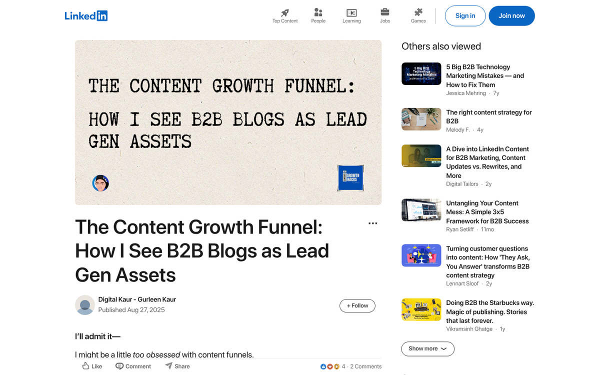Screen dimensions: 600x375
Task: Select the Top Content rocket icon
Action: point(284,12)
